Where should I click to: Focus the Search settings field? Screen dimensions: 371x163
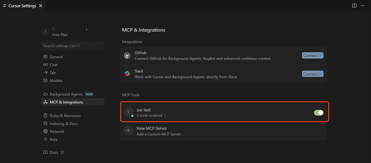(x=73, y=46)
